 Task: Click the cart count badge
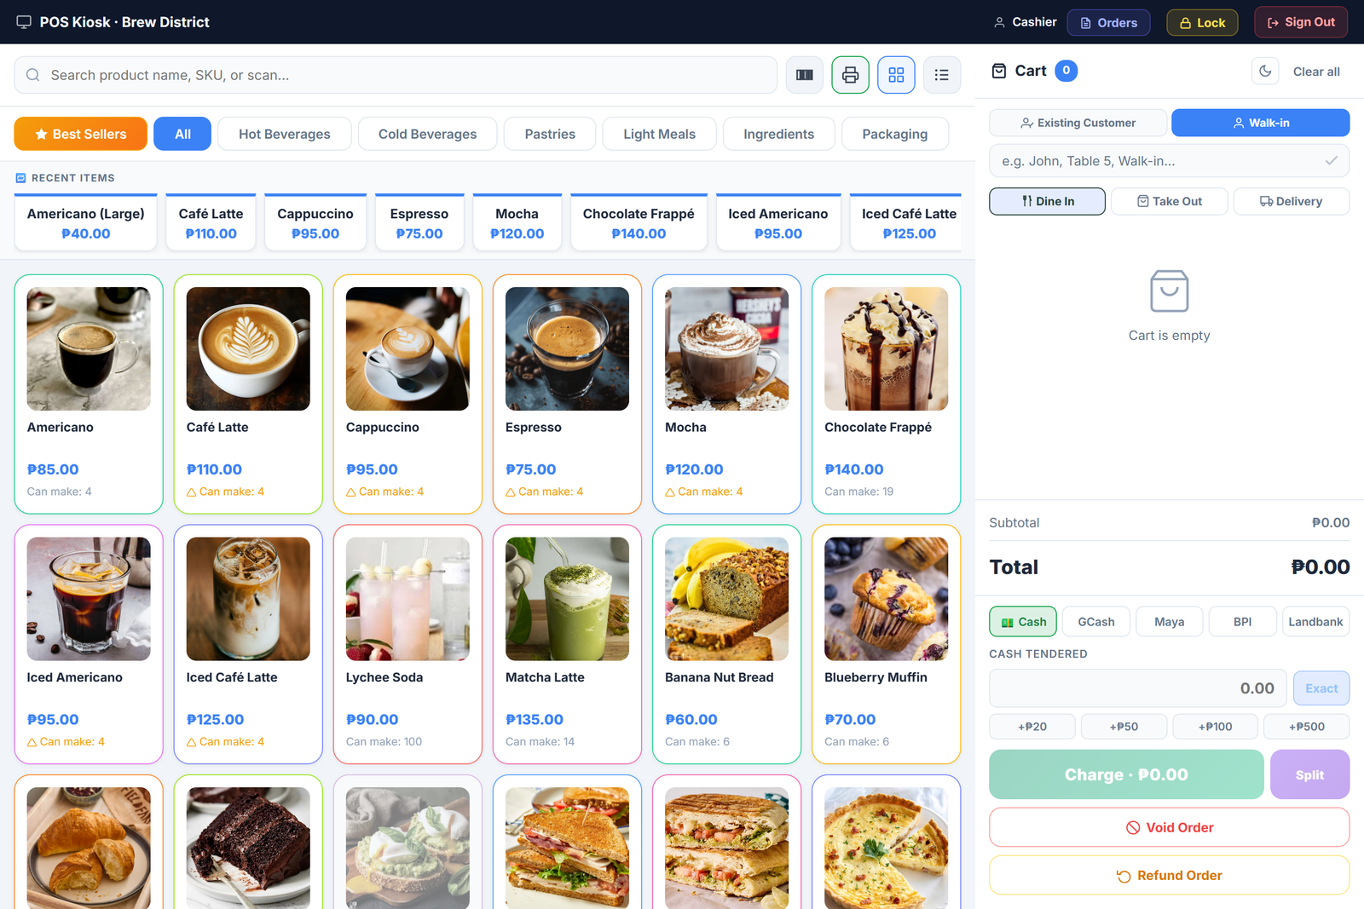[1066, 71]
